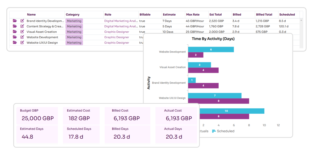The width and height of the screenshot is (313, 162).
Task: Open Digital Marketing Analyst role link in Content Strategy row
Action: tap(121, 26)
